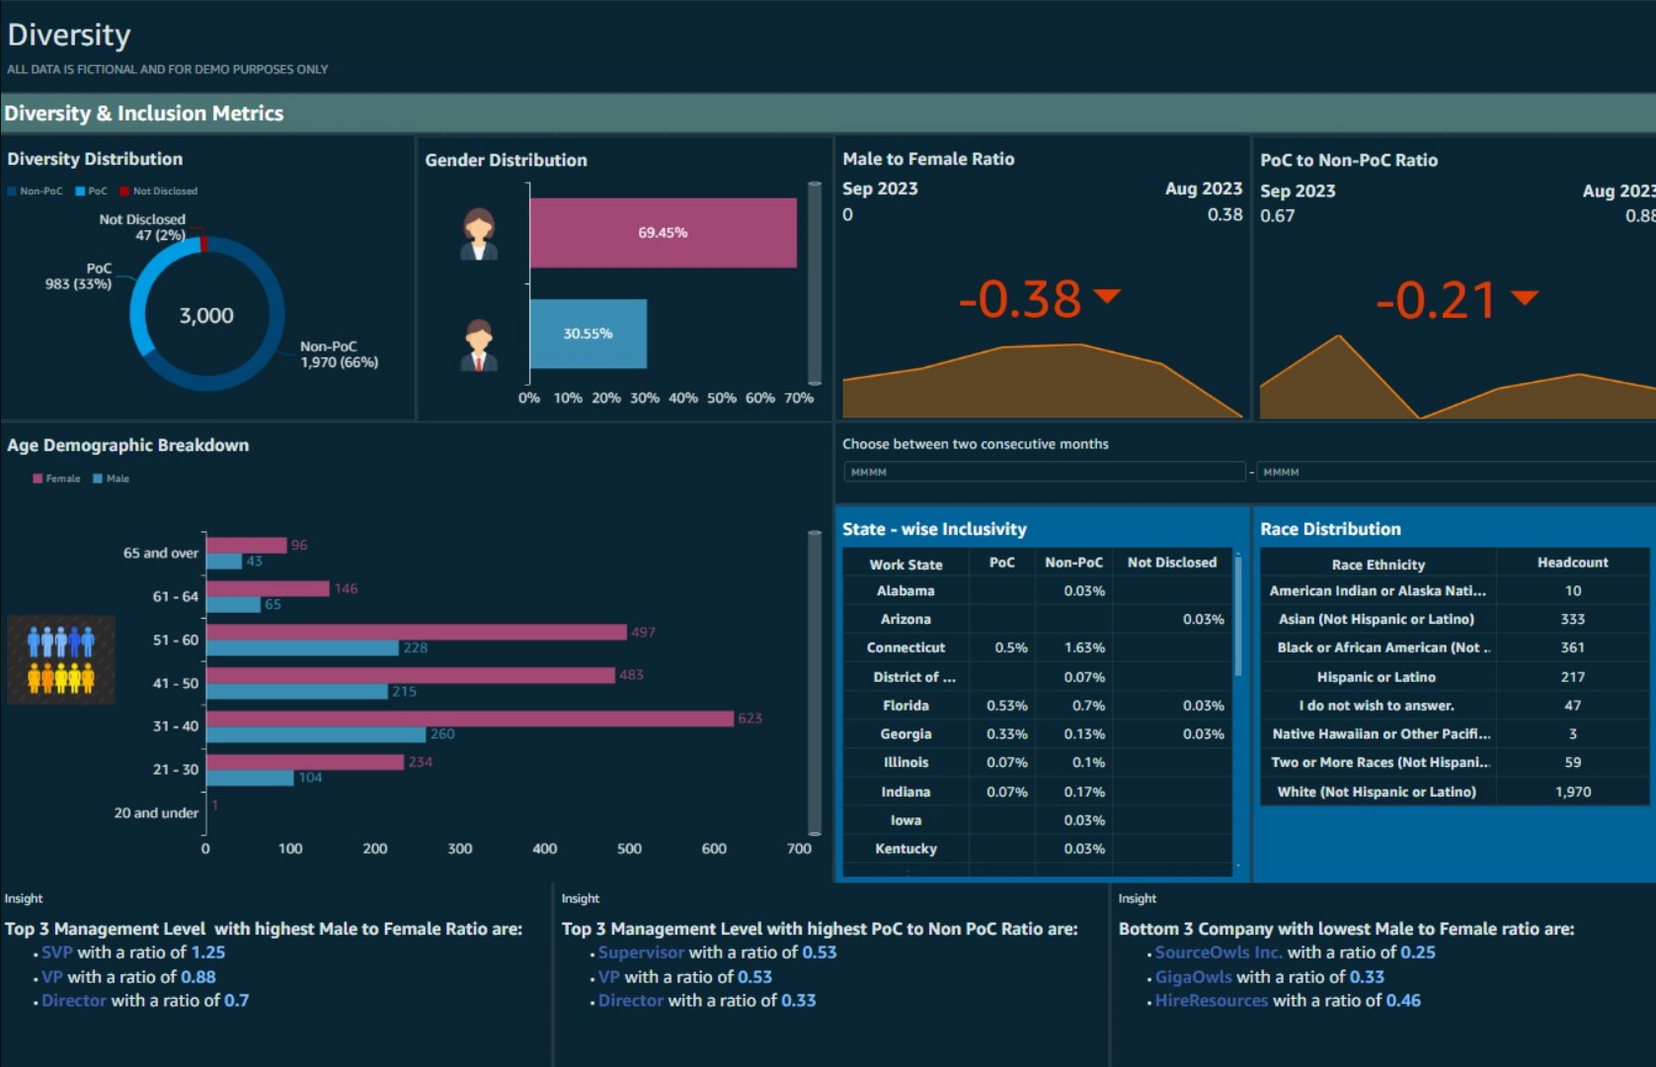Click the male avatar icon with red tie

point(479,344)
